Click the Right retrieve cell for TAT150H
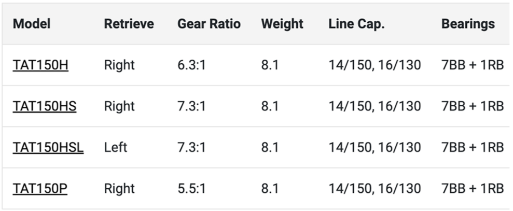The width and height of the screenshot is (513, 211). tap(119, 65)
